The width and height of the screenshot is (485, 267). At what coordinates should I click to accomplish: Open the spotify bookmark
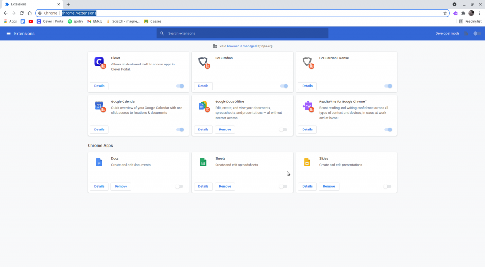click(x=75, y=21)
